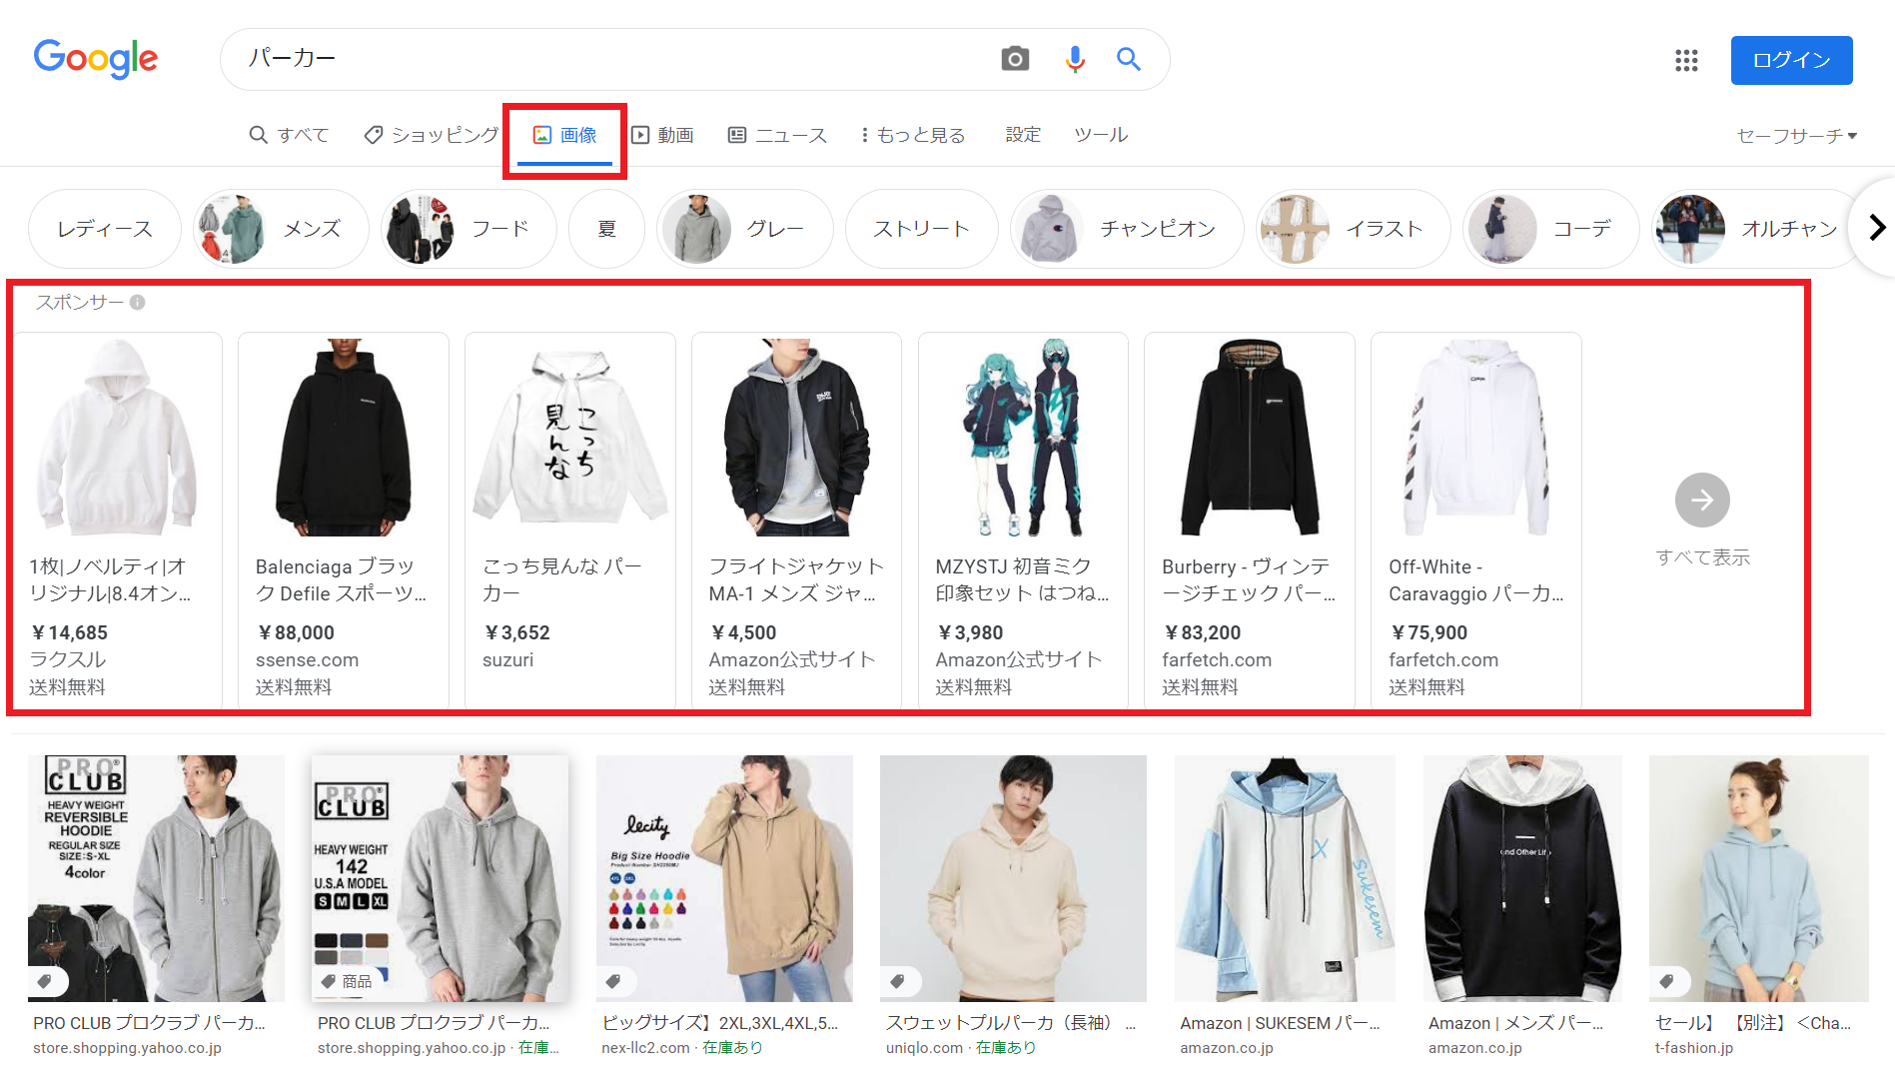The height and width of the screenshot is (1079, 1895).
Task: Select the コーデ filter chip
Action: coord(1551,229)
